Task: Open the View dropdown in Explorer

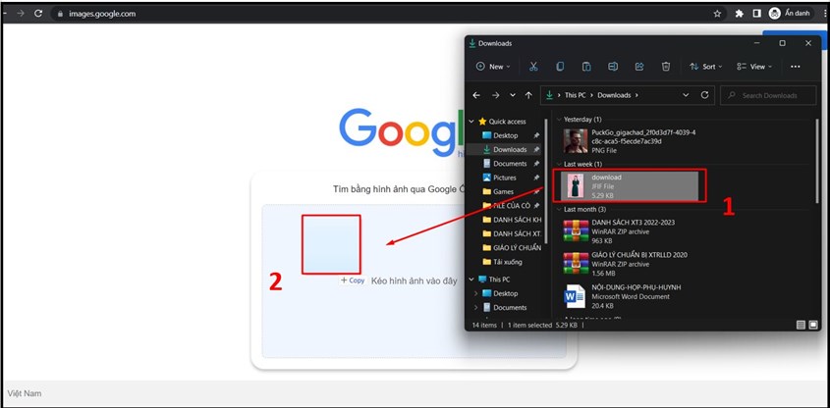Action: 754,67
